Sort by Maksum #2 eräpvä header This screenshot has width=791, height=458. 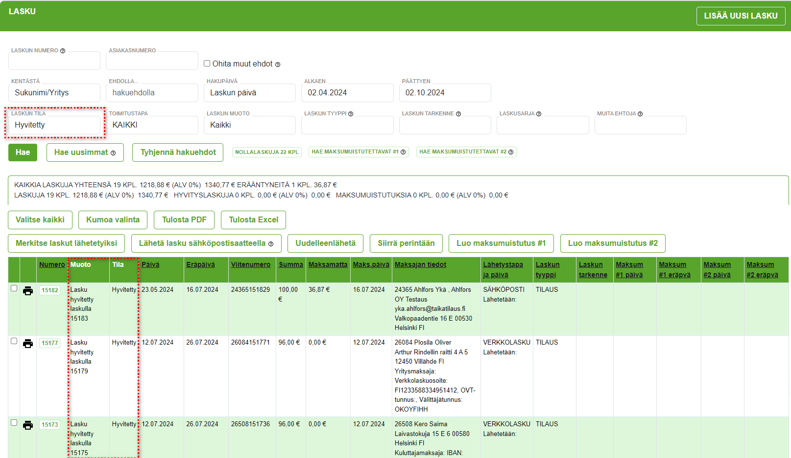[762, 269]
